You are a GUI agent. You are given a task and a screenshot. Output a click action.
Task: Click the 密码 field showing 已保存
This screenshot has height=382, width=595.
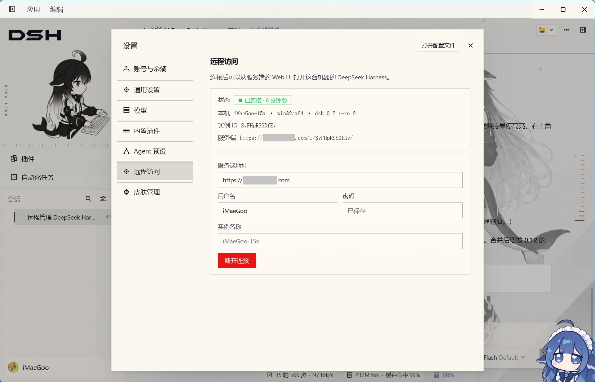[x=403, y=211]
